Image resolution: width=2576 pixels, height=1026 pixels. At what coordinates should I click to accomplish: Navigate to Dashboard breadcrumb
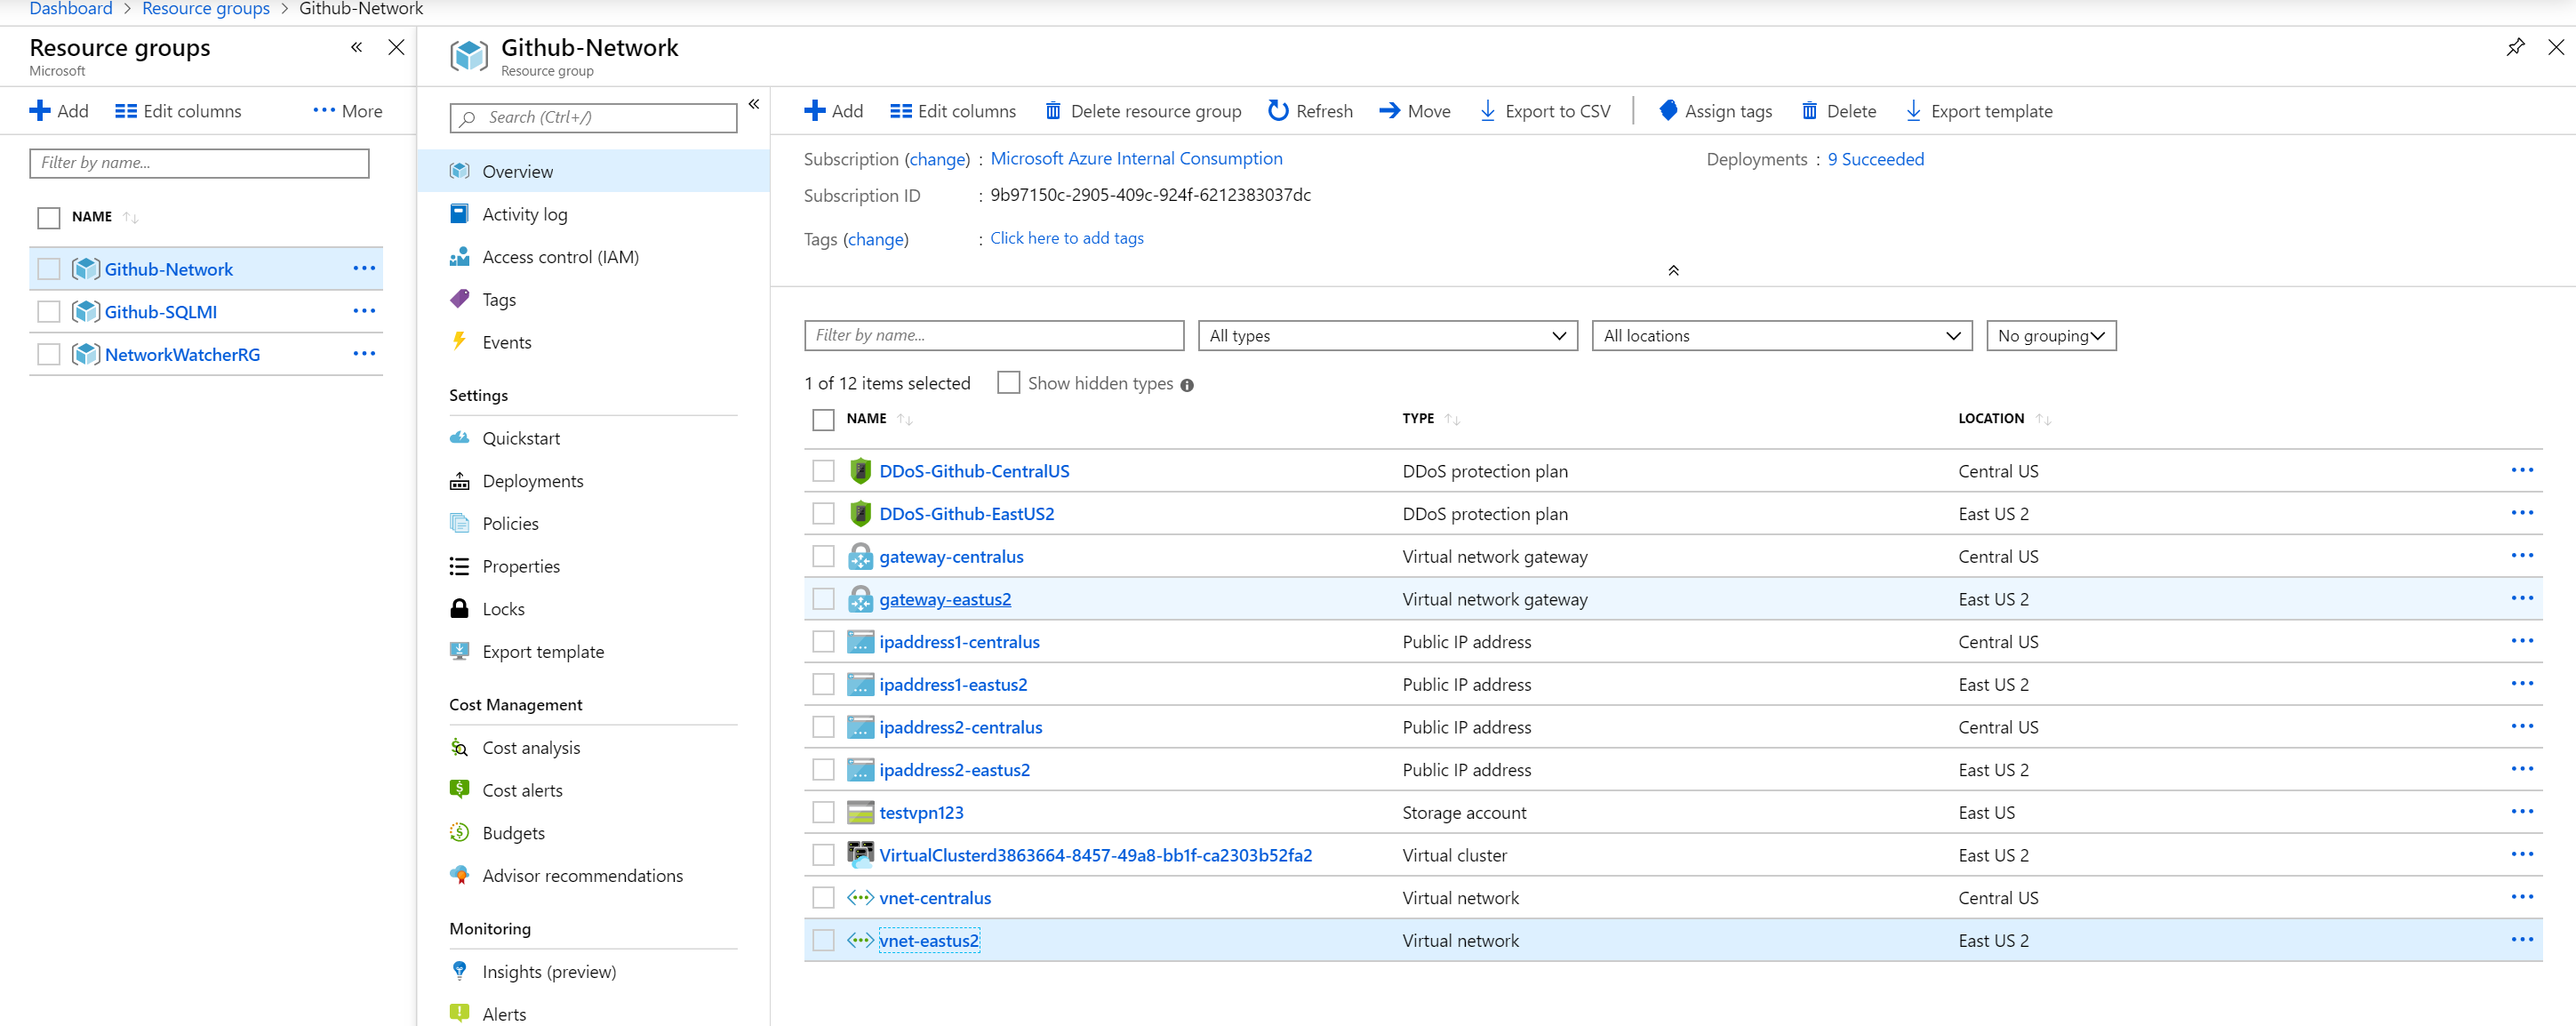pyautogui.click(x=71, y=9)
